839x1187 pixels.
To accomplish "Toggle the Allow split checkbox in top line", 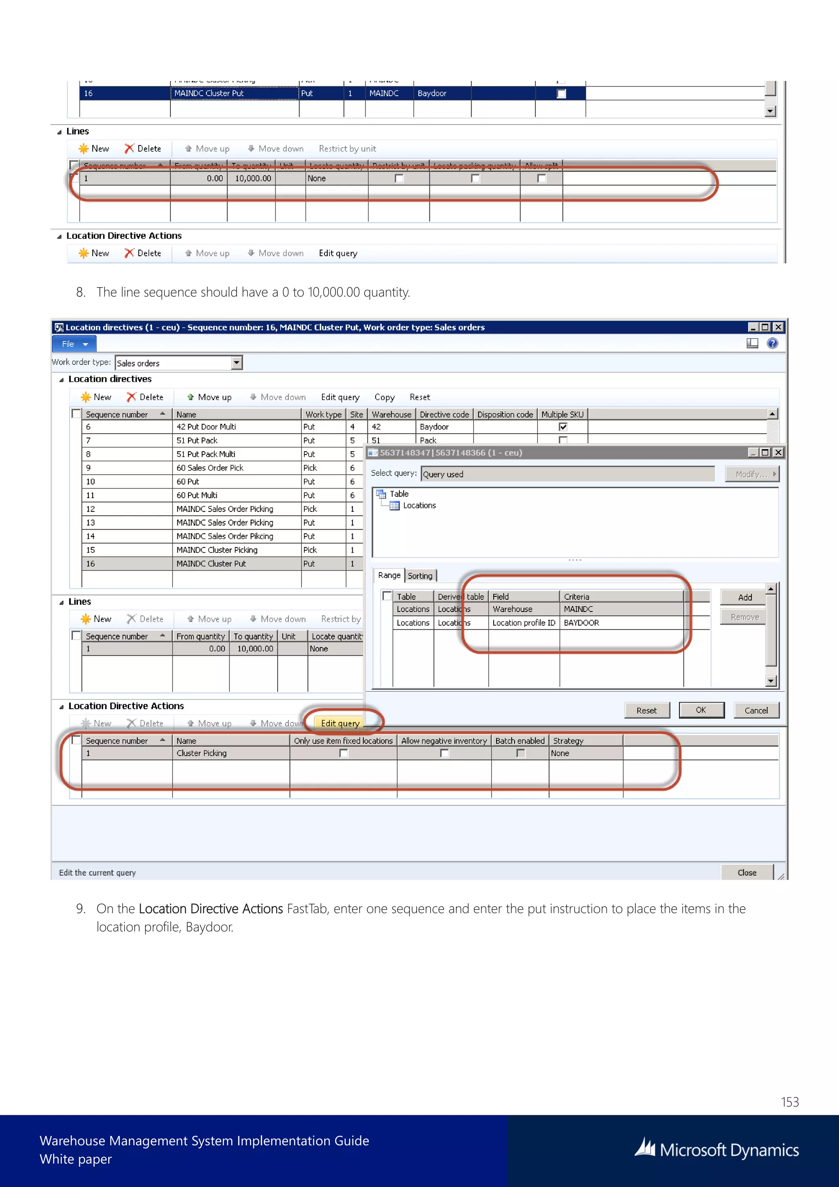I will pyautogui.click(x=542, y=178).
